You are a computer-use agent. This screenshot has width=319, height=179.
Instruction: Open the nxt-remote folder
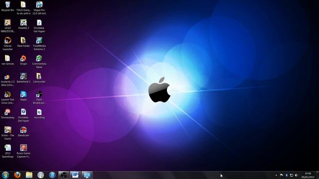click(7, 60)
